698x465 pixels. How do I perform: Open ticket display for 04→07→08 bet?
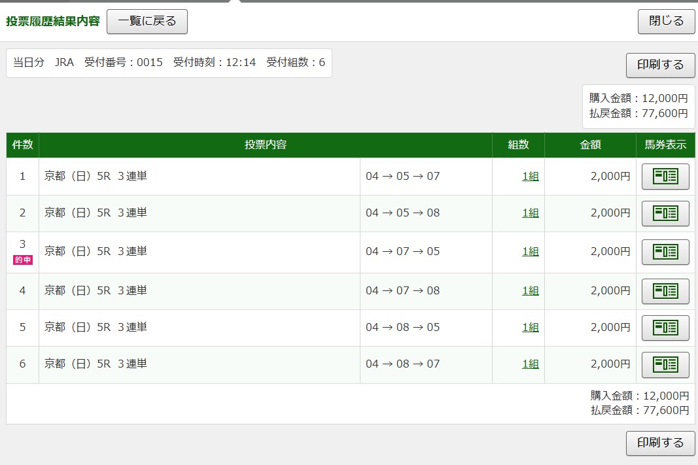(665, 291)
